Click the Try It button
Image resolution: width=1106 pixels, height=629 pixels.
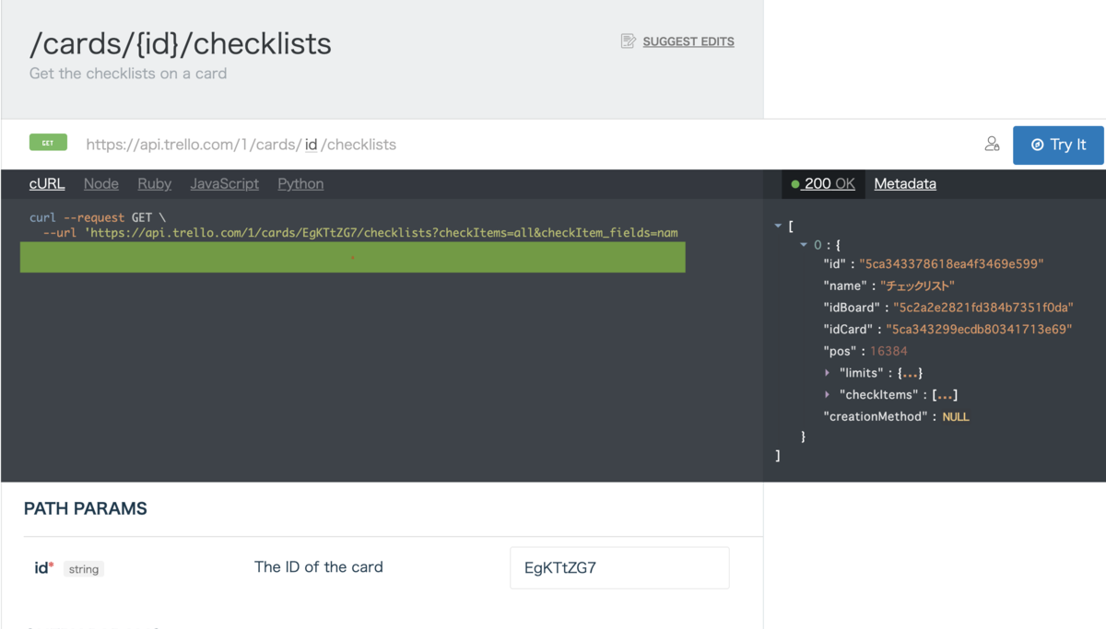[x=1058, y=145]
